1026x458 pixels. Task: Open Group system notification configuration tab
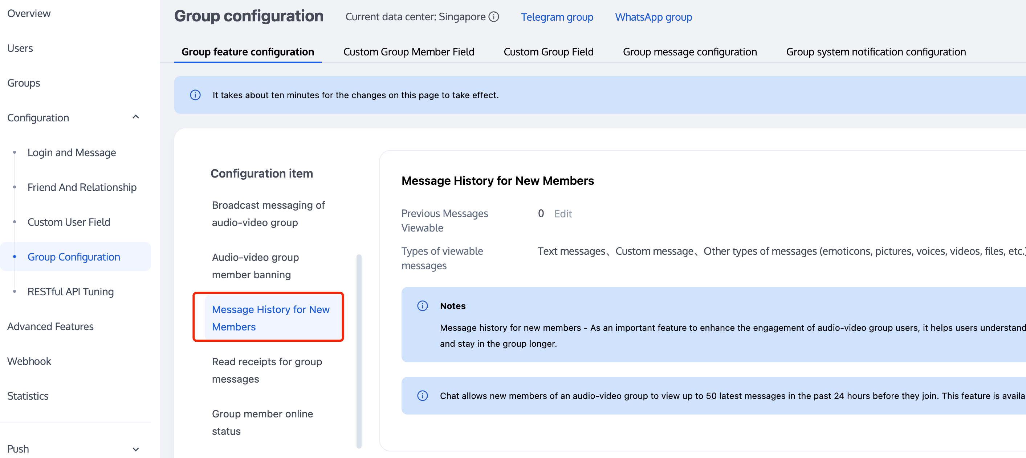coord(875,52)
